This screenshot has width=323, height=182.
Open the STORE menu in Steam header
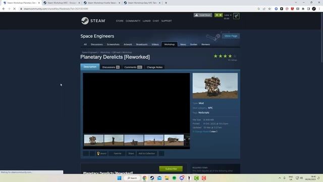click(120, 21)
